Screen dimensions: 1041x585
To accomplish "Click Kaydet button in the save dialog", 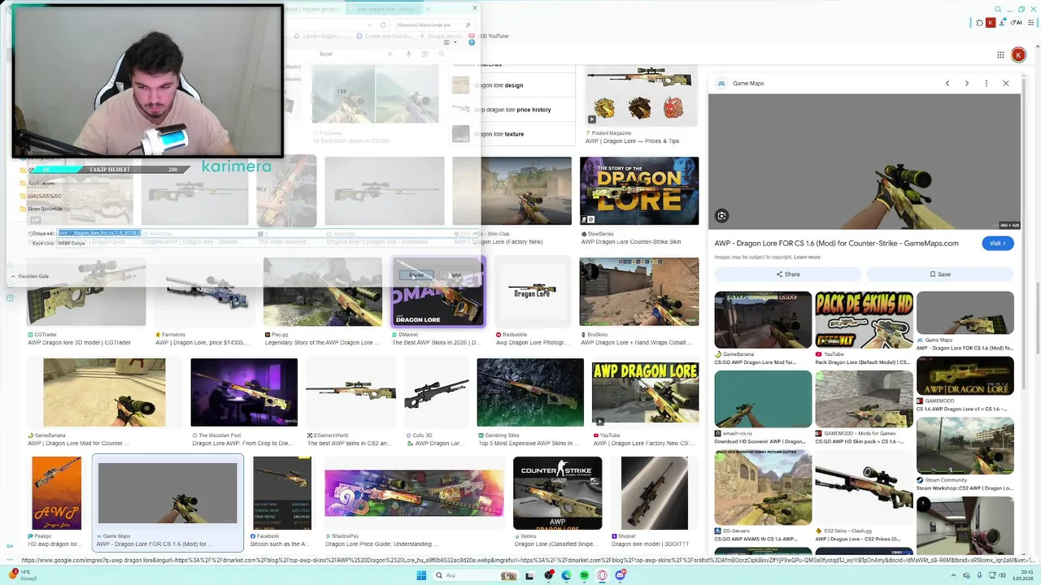I will [x=416, y=275].
